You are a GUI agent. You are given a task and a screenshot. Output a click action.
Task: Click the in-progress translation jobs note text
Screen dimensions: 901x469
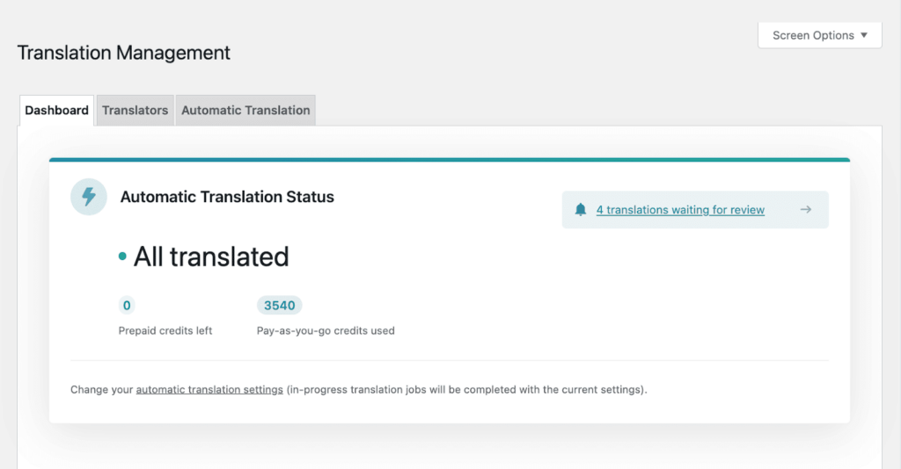point(466,390)
